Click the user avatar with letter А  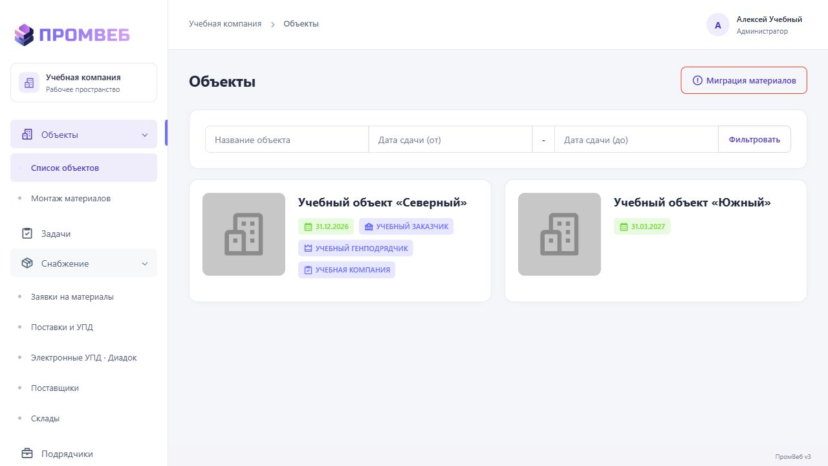(718, 25)
